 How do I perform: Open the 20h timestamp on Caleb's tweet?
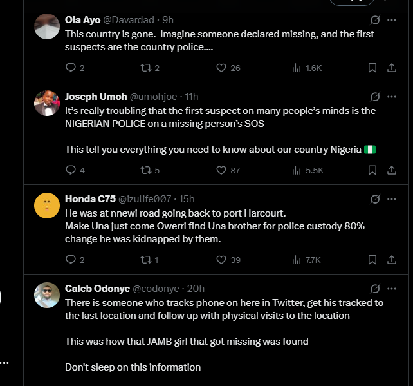(x=196, y=289)
